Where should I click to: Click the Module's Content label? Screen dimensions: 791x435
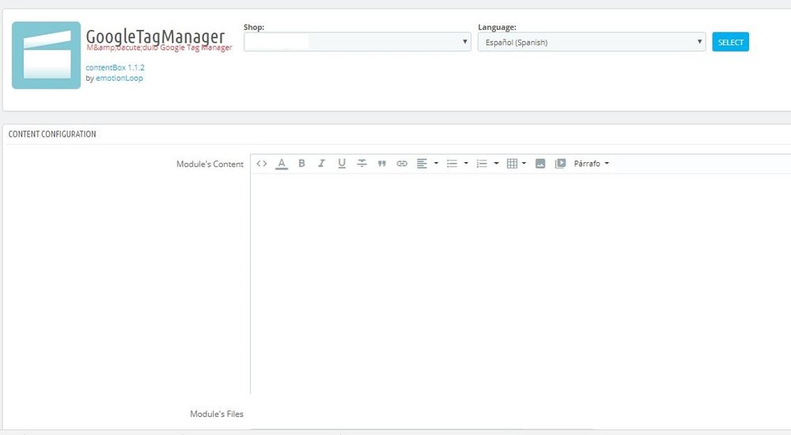click(210, 164)
